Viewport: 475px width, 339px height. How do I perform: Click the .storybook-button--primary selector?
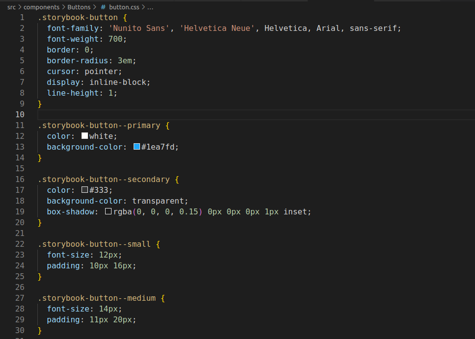click(x=98, y=125)
